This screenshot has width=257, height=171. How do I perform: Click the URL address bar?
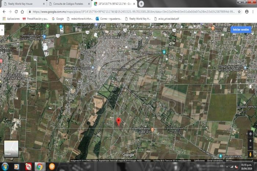pyautogui.click(x=128, y=11)
